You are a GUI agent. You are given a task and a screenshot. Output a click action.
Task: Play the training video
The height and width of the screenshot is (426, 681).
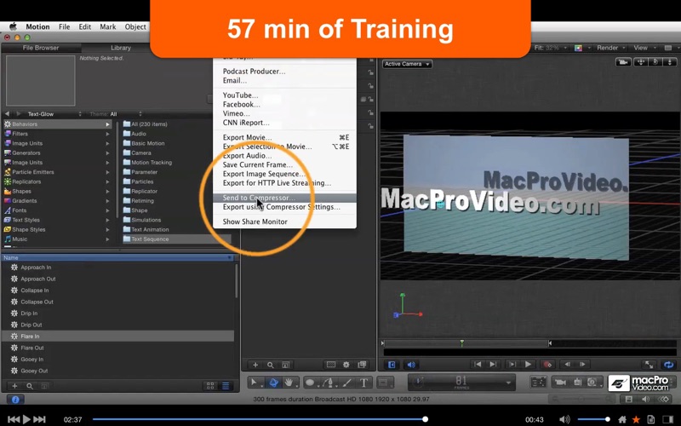click(x=26, y=419)
